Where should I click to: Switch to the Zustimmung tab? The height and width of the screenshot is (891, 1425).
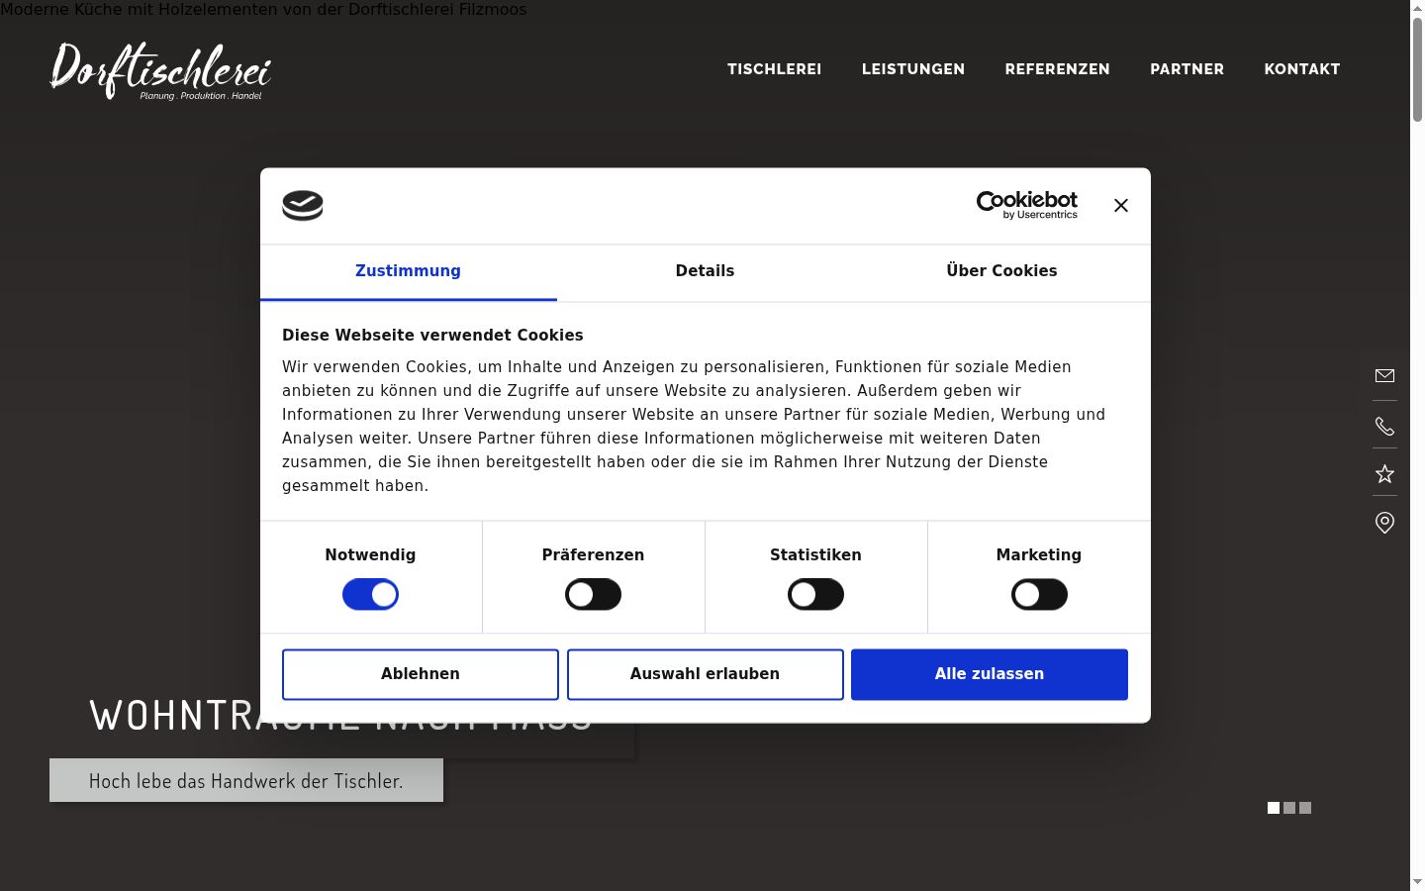coord(408,272)
